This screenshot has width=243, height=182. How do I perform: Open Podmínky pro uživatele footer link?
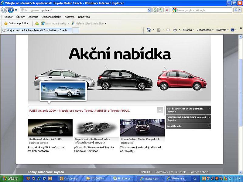pyautogui.click(x=171, y=172)
